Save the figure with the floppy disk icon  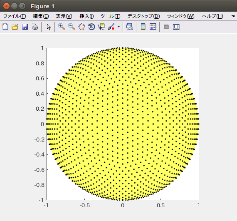click(25, 27)
